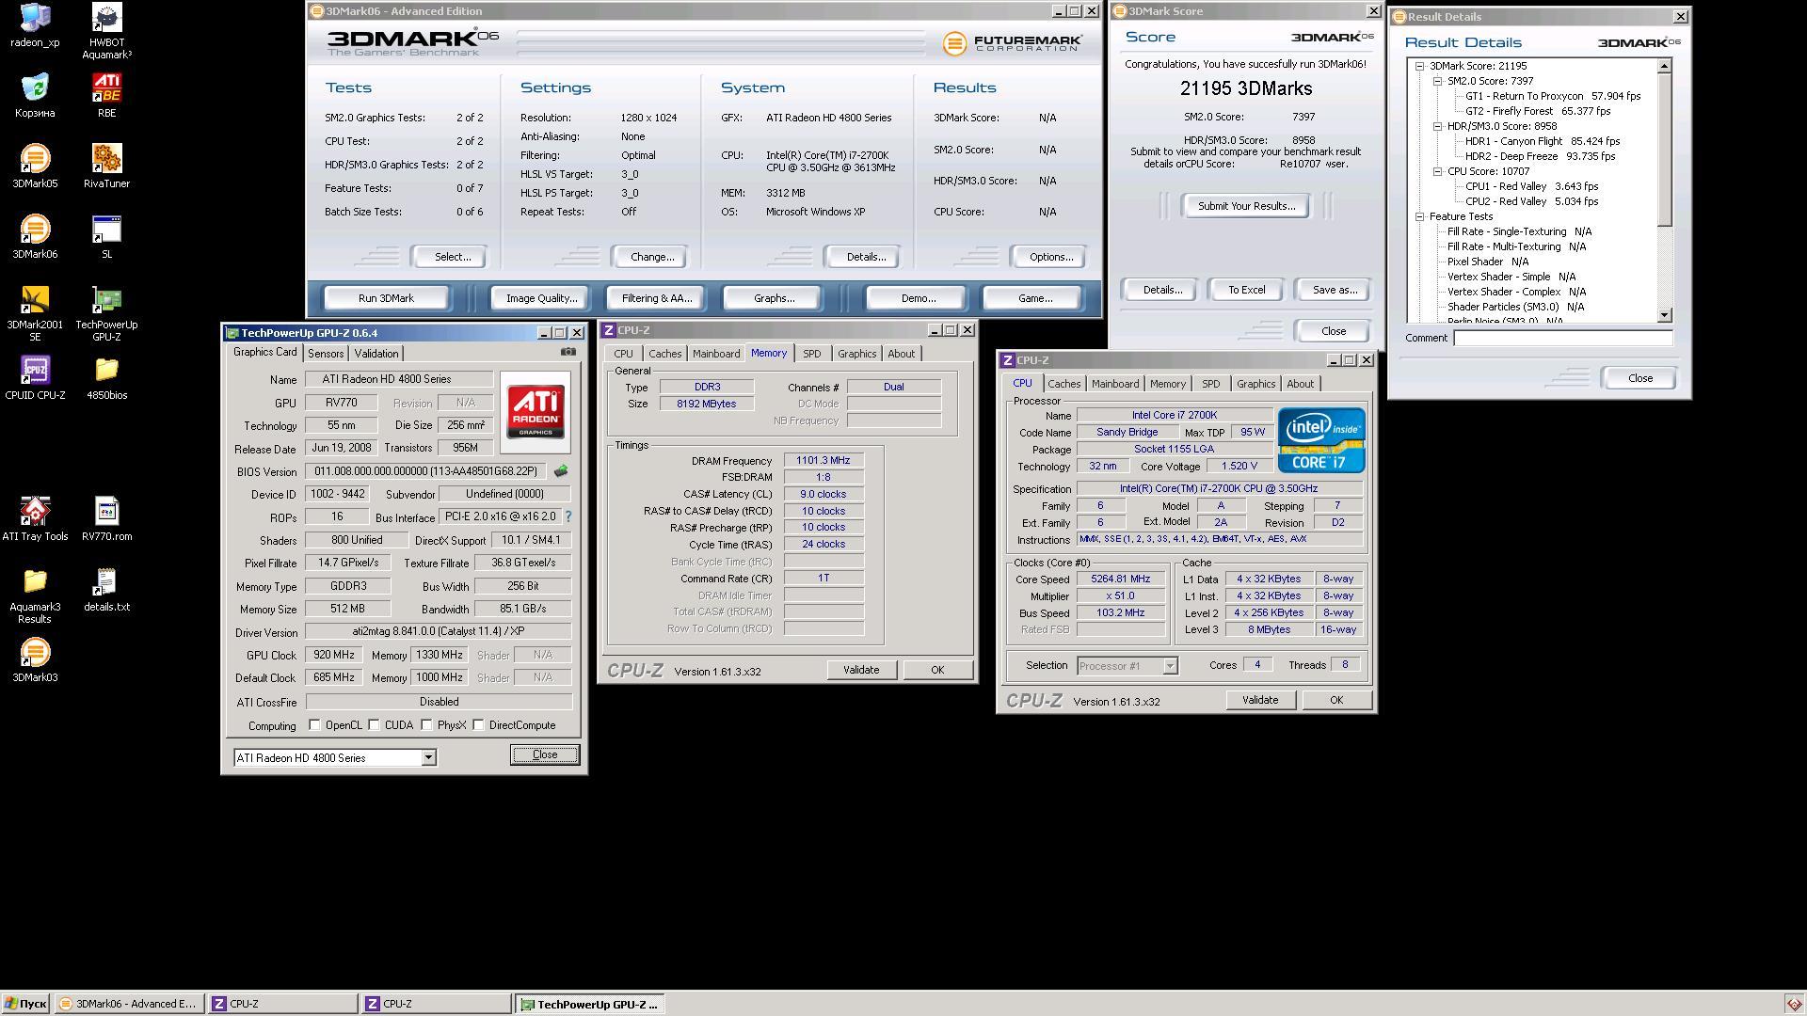Click the Пуск Start button

coord(25,1004)
